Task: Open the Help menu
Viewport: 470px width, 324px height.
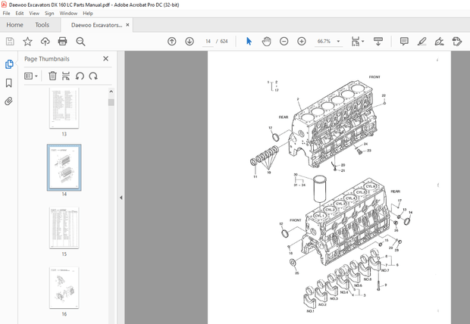Action: point(88,13)
